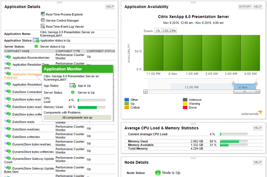Image resolution: width=267 pixels, height=177 pixels.
Task: Click the DataStore bytes read component icon
Action: pyautogui.click(x=7, y=98)
